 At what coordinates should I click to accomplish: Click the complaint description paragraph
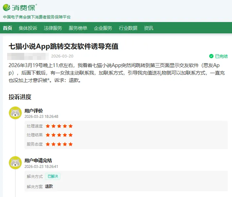pos(117,73)
